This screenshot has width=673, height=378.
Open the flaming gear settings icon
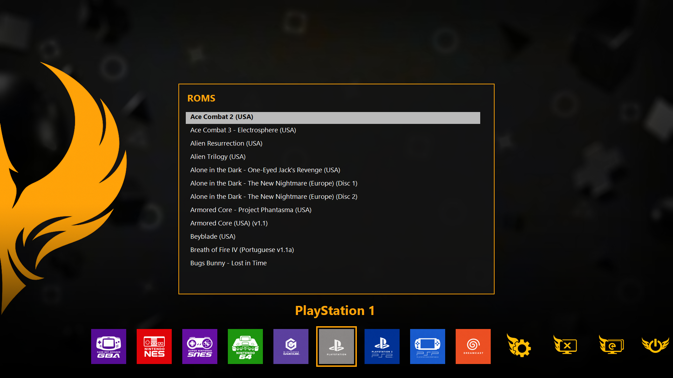coord(519,345)
